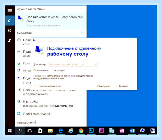Launch Photoshop from taskbar
Screen dimensions: 162x140
[91, 131]
